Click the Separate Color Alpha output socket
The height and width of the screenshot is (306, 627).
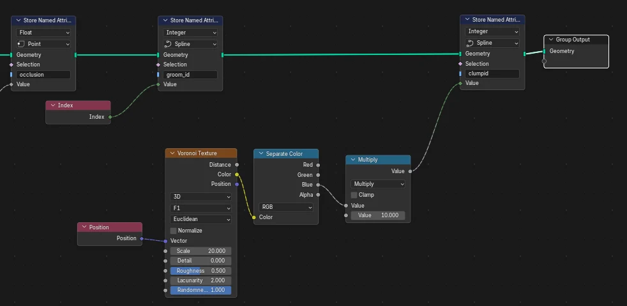click(318, 195)
